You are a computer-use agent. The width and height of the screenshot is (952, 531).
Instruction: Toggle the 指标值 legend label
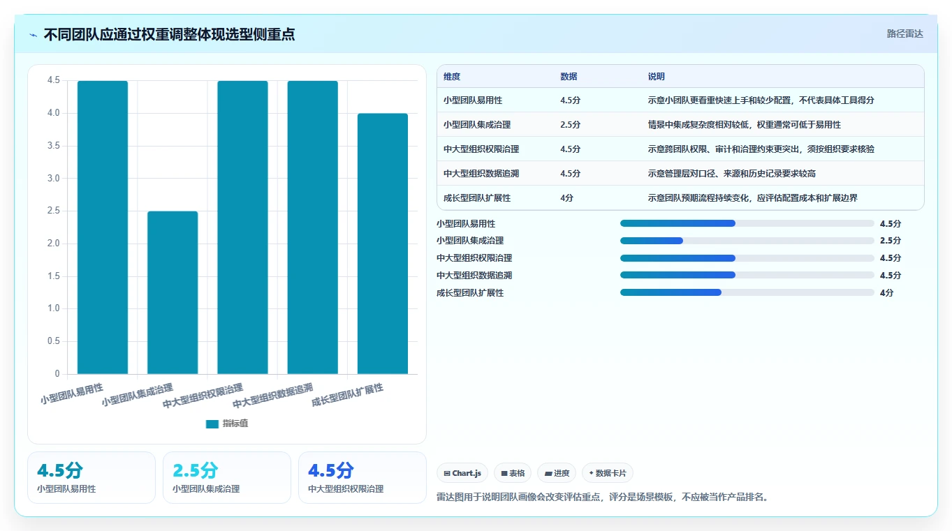pyautogui.click(x=235, y=424)
